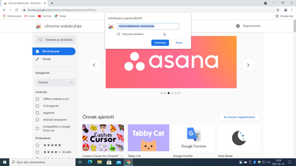Open the Google Translate extension thumbnail

point(194,138)
